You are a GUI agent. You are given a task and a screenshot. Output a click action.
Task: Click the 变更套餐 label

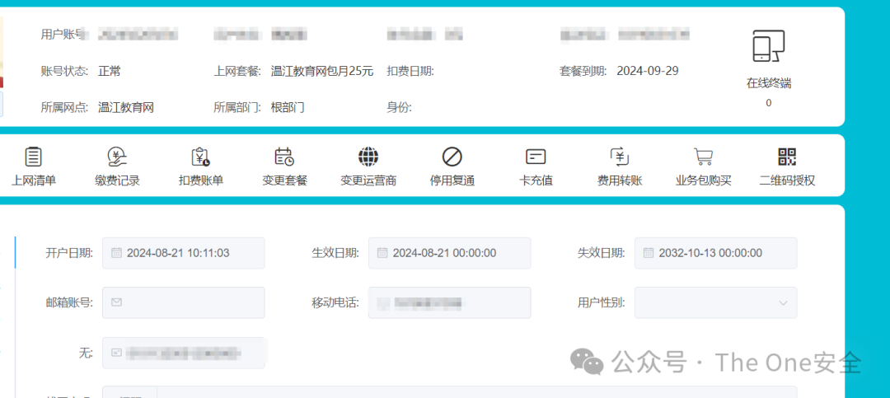tap(284, 181)
